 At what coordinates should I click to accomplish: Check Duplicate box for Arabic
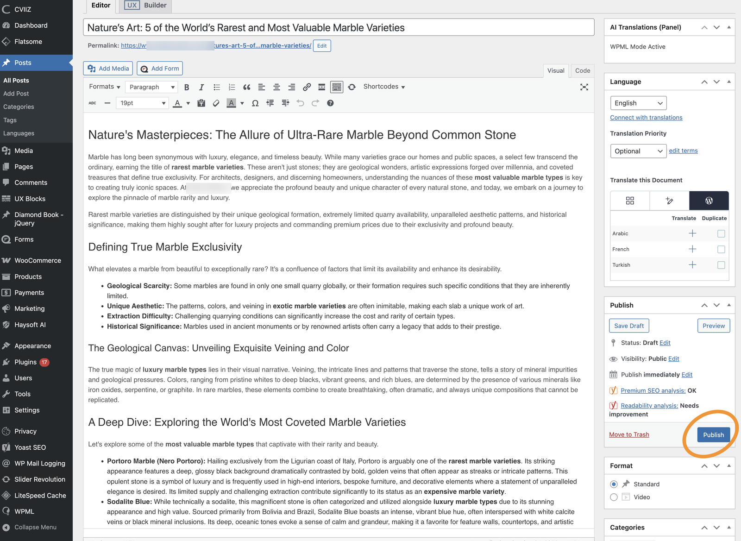(721, 234)
